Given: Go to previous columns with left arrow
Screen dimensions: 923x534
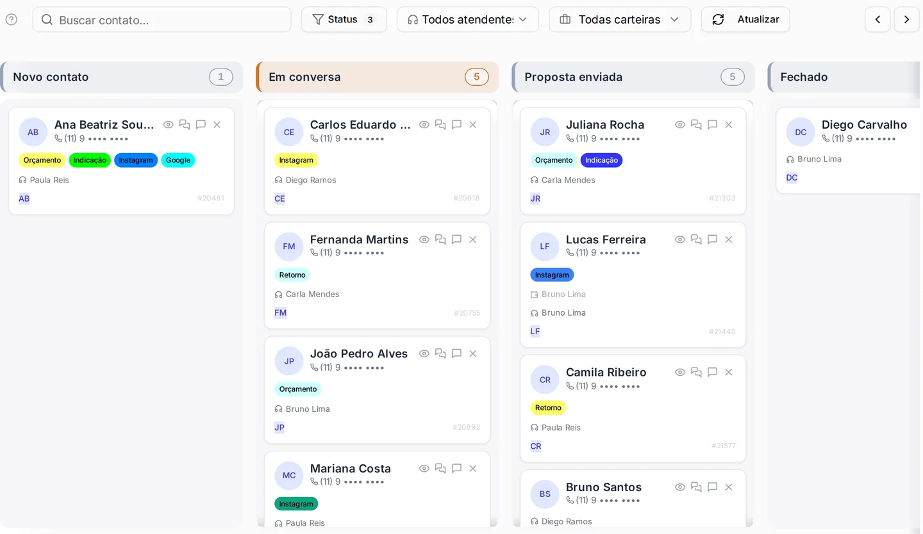Looking at the screenshot, I should pos(877,19).
